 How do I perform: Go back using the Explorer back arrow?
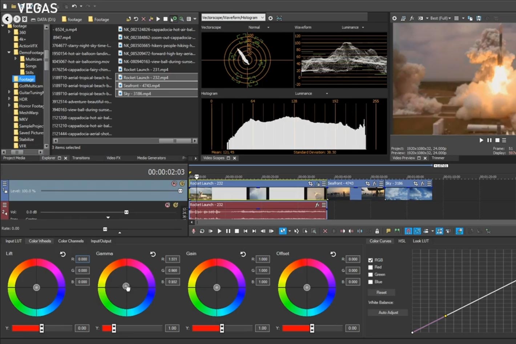click(x=7, y=19)
